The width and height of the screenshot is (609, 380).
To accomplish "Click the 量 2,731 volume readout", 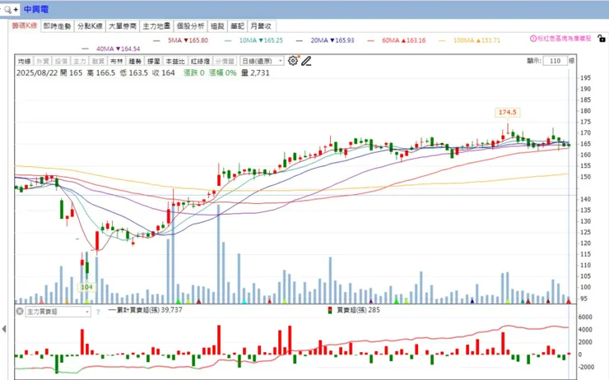I will 256,73.
